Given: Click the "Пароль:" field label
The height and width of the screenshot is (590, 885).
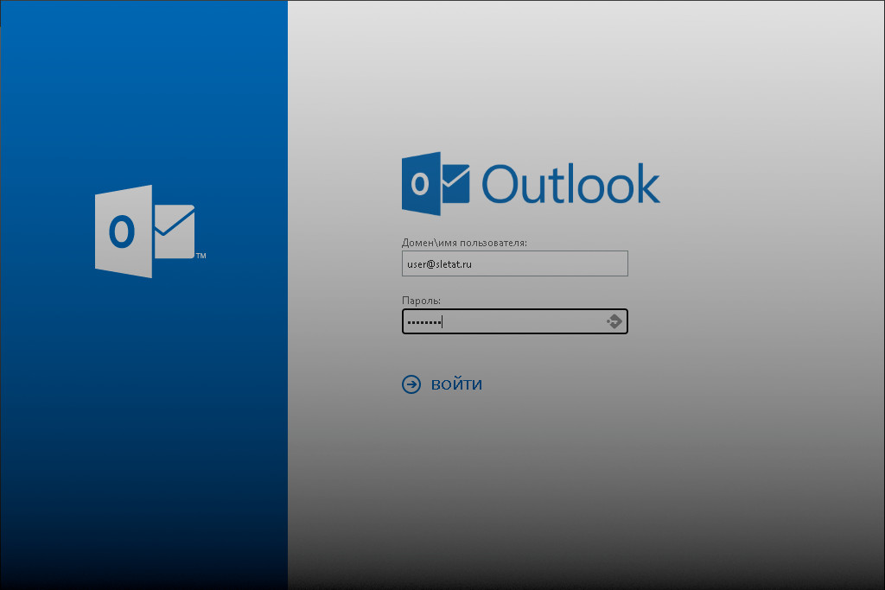Looking at the screenshot, I should click(422, 301).
